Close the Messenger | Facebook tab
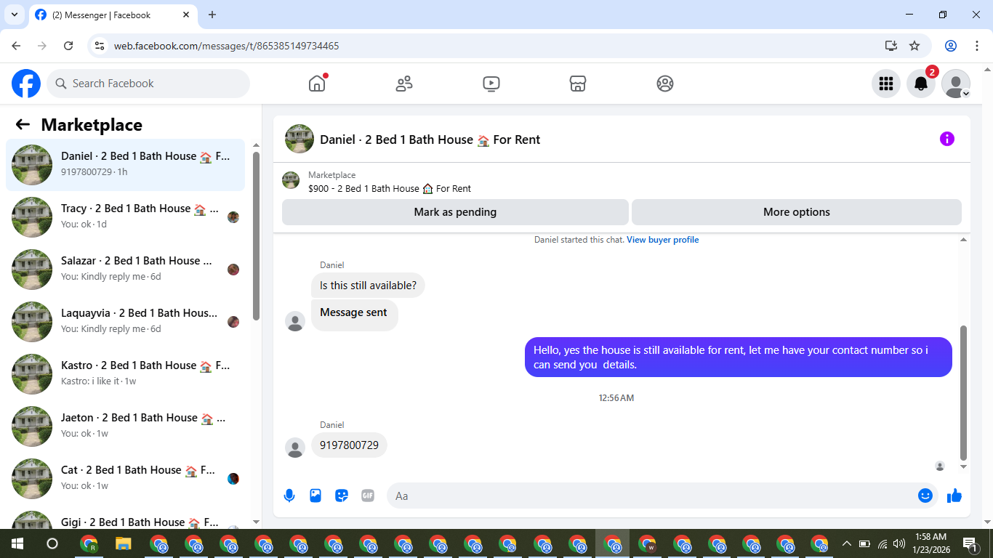Screen dimensions: 993x558 (x=186, y=15)
